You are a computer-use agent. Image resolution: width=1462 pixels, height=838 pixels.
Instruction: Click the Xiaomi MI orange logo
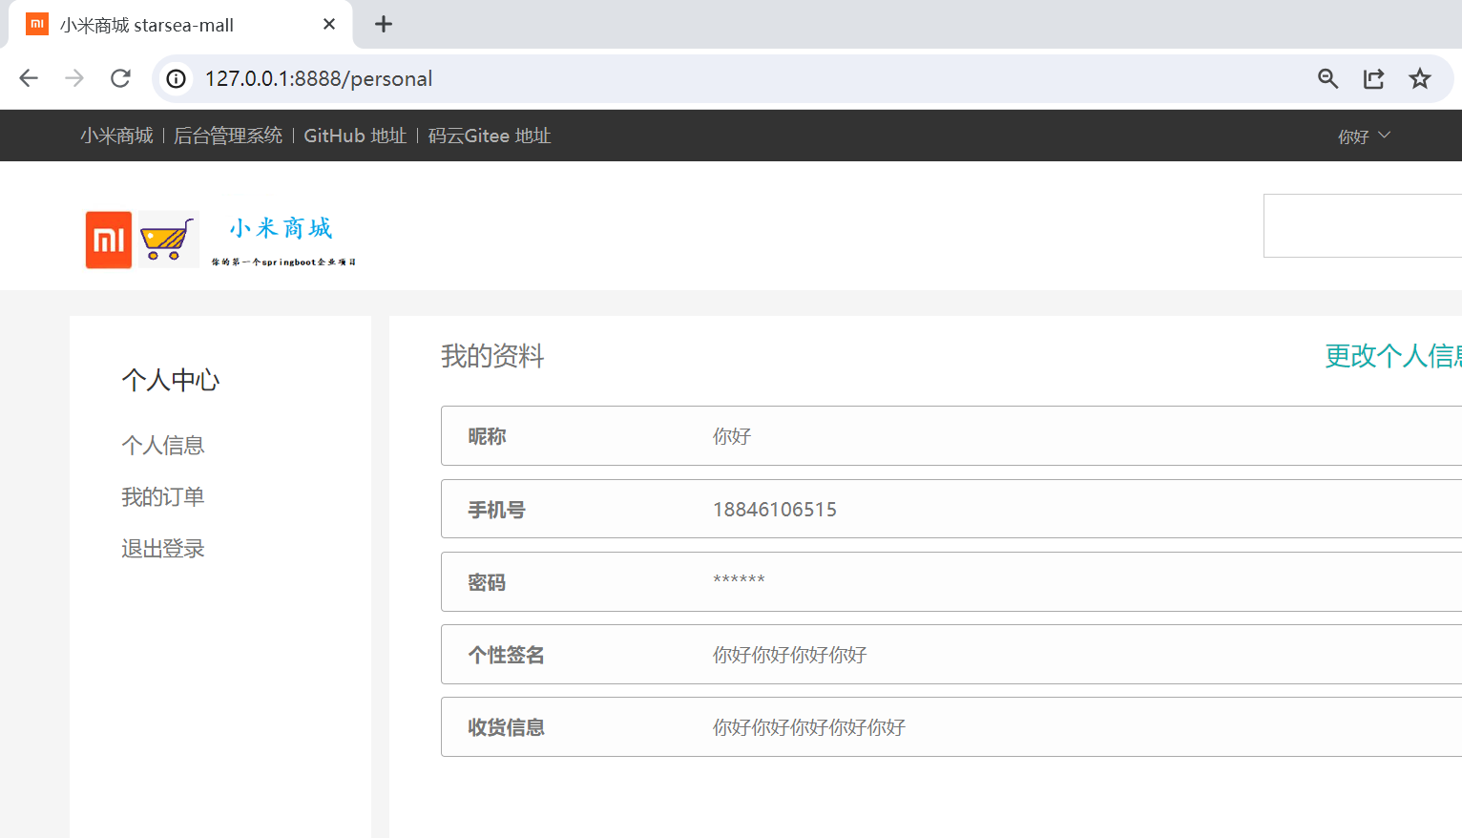tap(109, 240)
